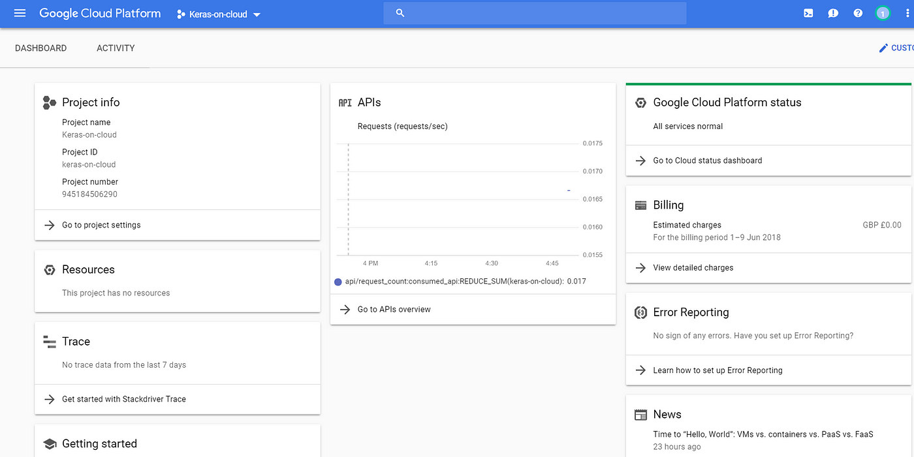Click the No sign of any errors message

[753, 336]
